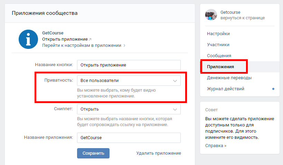This screenshot has height=165, width=283.
Task: Click the Getcourse community avatar
Action: coord(211,15)
